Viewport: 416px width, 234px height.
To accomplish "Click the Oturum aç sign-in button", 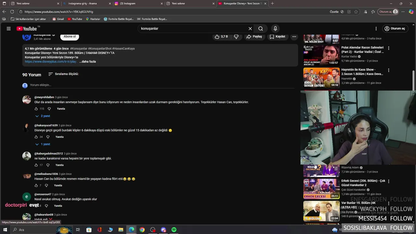I will [395, 29].
